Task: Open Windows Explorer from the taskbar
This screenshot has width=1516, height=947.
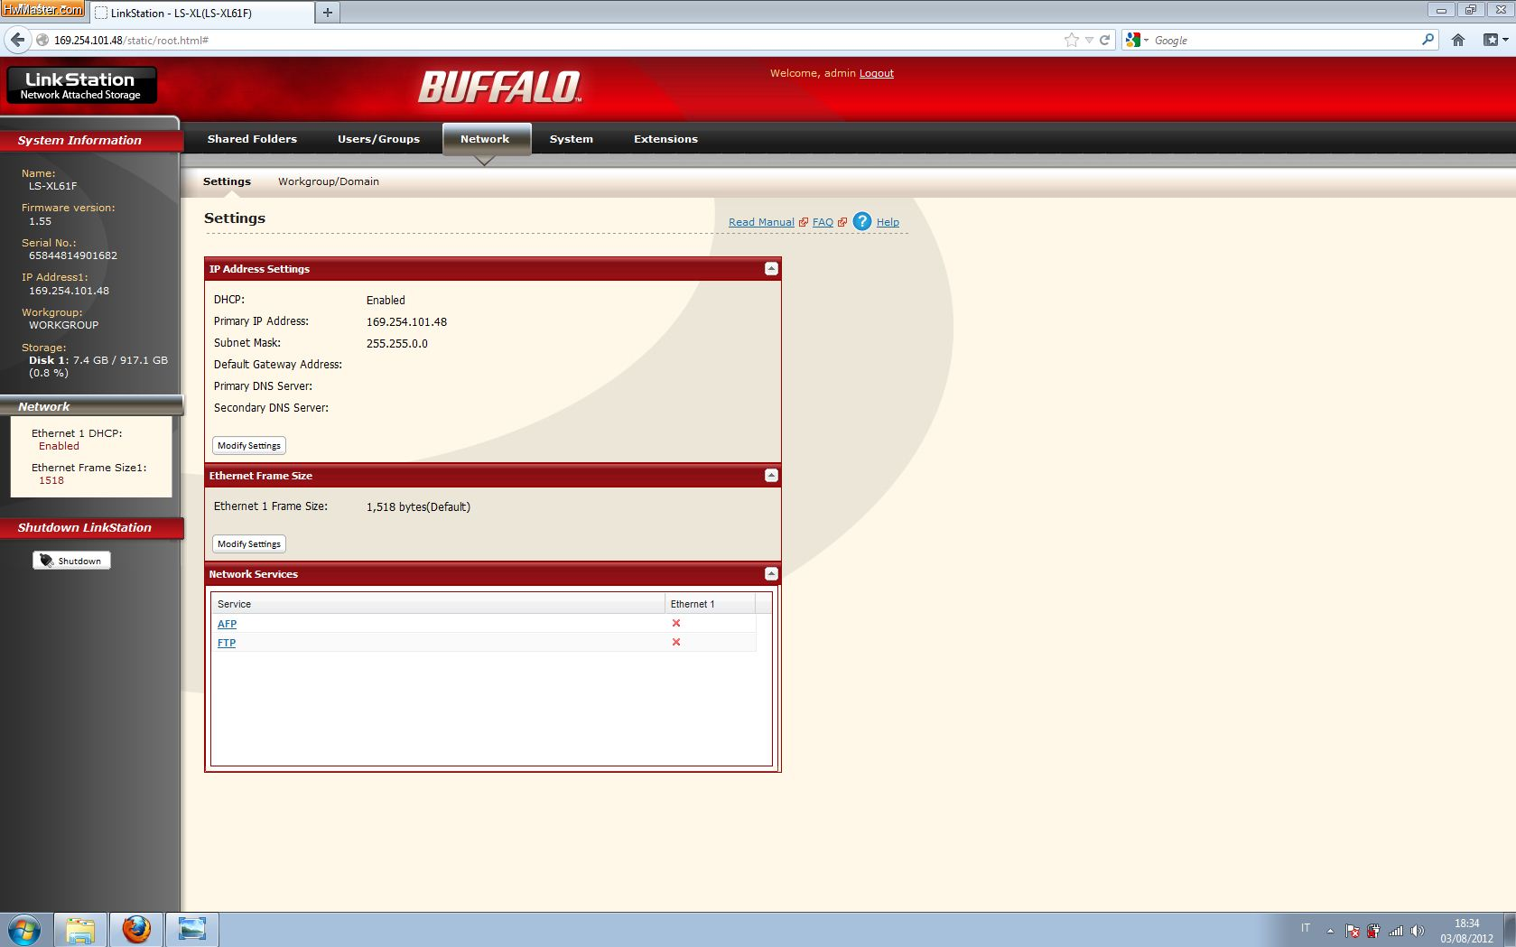Action: [x=80, y=929]
